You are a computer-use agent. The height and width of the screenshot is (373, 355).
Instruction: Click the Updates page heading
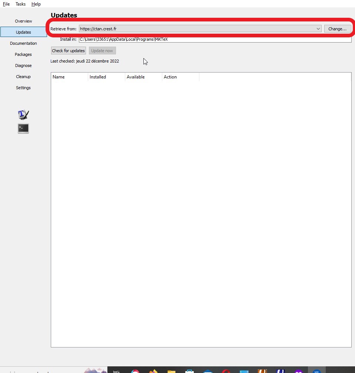(x=64, y=15)
